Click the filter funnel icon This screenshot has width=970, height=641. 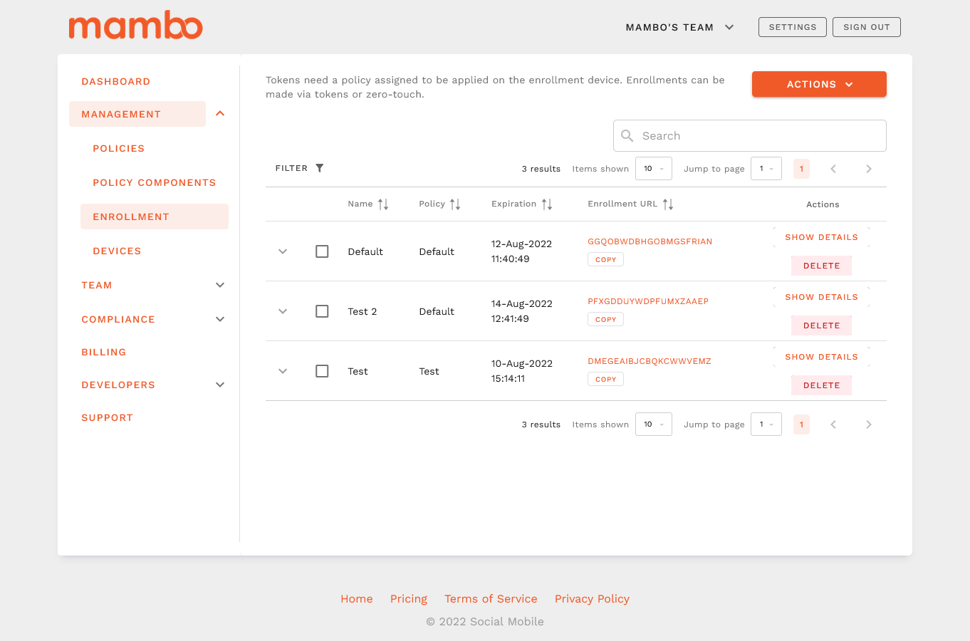coord(320,168)
